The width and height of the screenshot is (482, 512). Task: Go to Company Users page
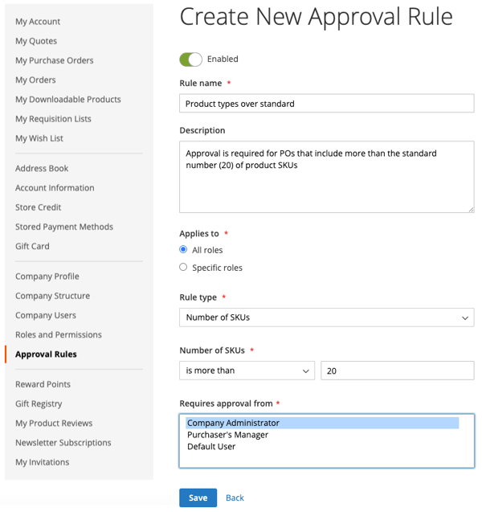tap(46, 315)
